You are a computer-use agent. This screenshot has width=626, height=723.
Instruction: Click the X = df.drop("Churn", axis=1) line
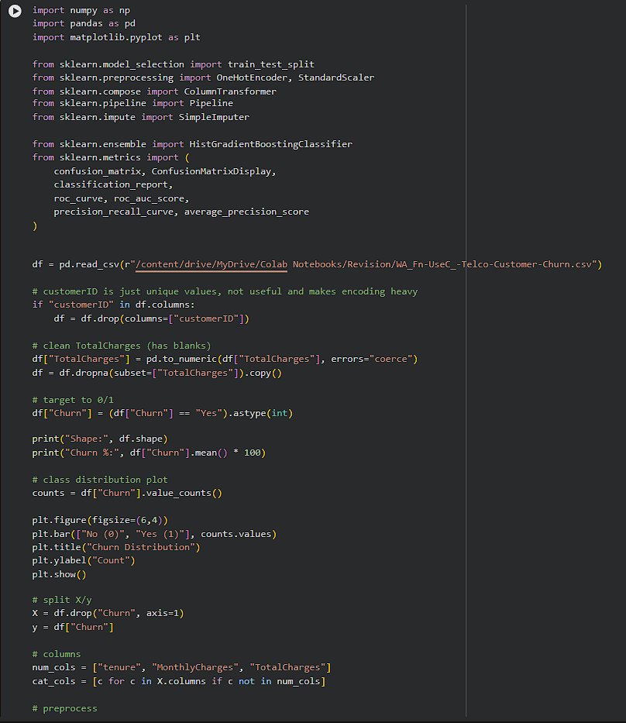click(x=108, y=613)
